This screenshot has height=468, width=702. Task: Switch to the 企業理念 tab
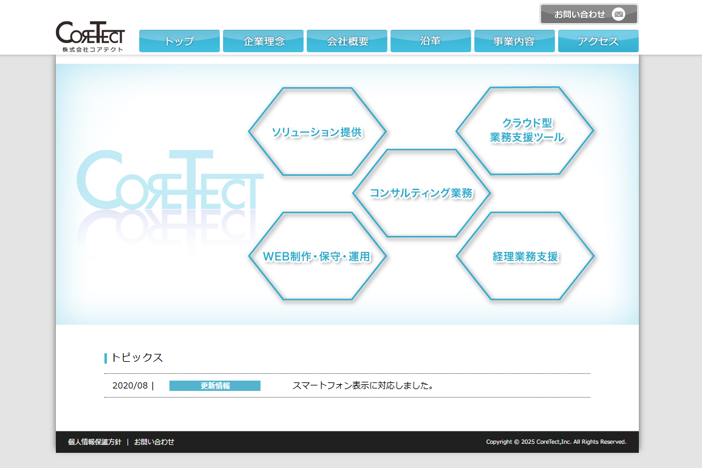pyautogui.click(x=263, y=41)
